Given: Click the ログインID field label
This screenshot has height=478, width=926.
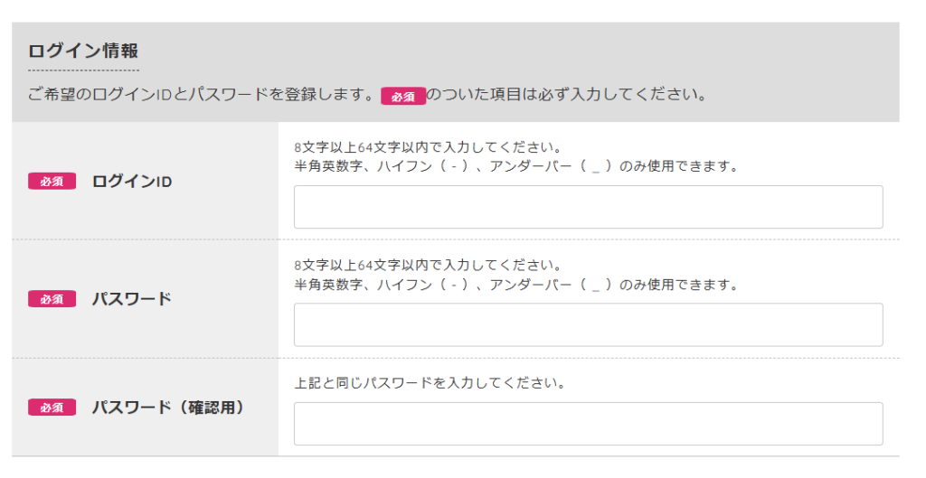Looking at the screenshot, I should point(132,182).
